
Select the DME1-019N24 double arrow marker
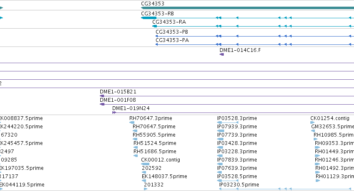pyautogui.click(x=114, y=113)
